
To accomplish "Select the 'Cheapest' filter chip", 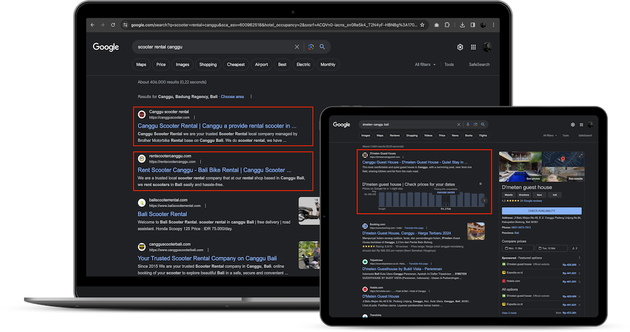I will pos(236,65).
